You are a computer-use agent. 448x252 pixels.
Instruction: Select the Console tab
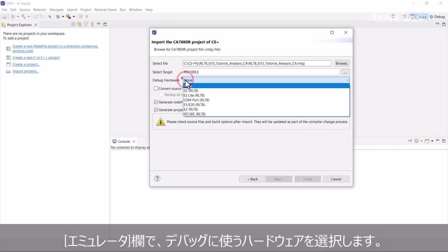click(x=124, y=141)
